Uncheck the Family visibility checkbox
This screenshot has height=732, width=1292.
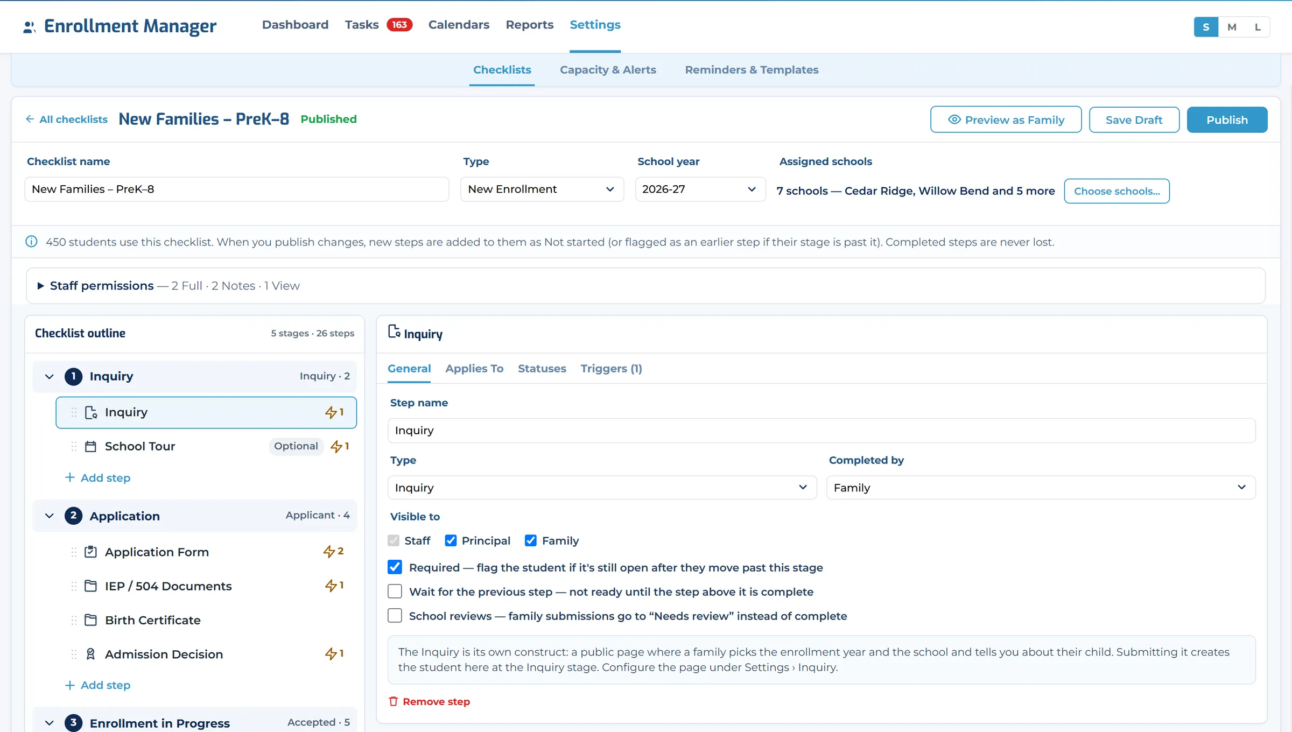531,540
